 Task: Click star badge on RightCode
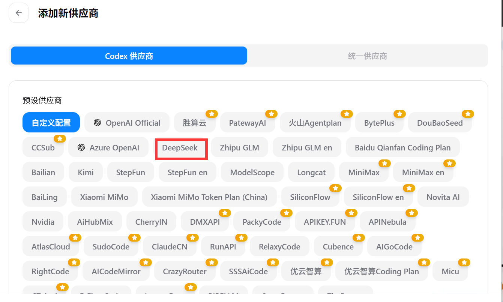pos(74,262)
